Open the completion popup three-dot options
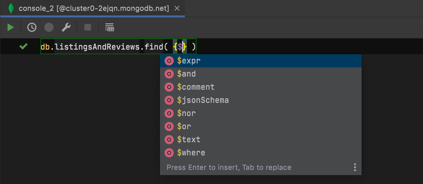423x184 pixels. pyautogui.click(x=355, y=167)
